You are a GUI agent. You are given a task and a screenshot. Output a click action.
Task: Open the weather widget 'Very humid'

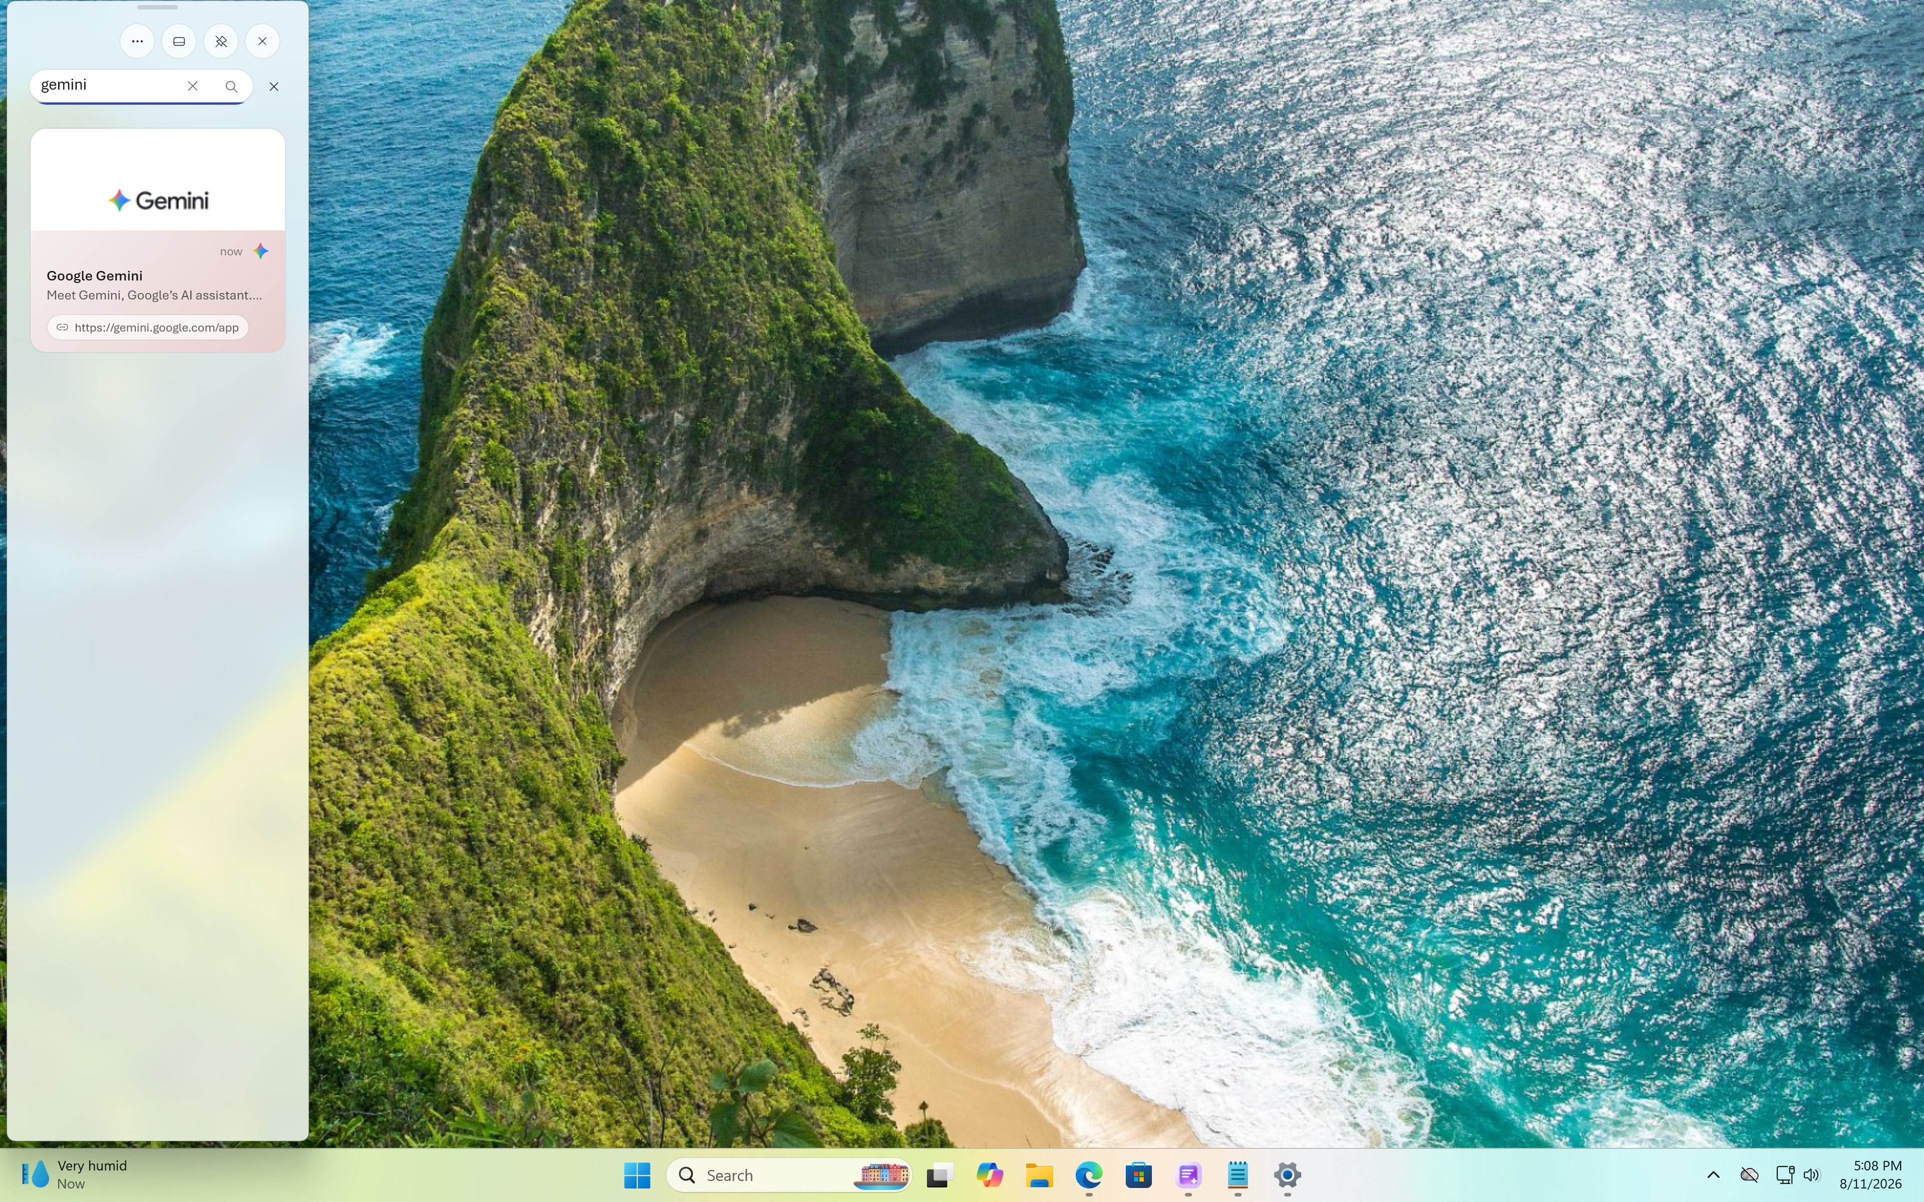coord(74,1174)
